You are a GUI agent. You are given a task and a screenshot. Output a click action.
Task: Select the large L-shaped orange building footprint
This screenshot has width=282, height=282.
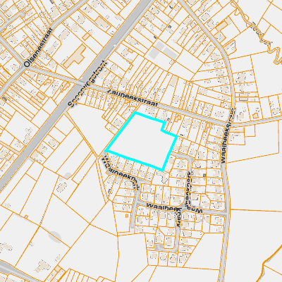(75, 56)
